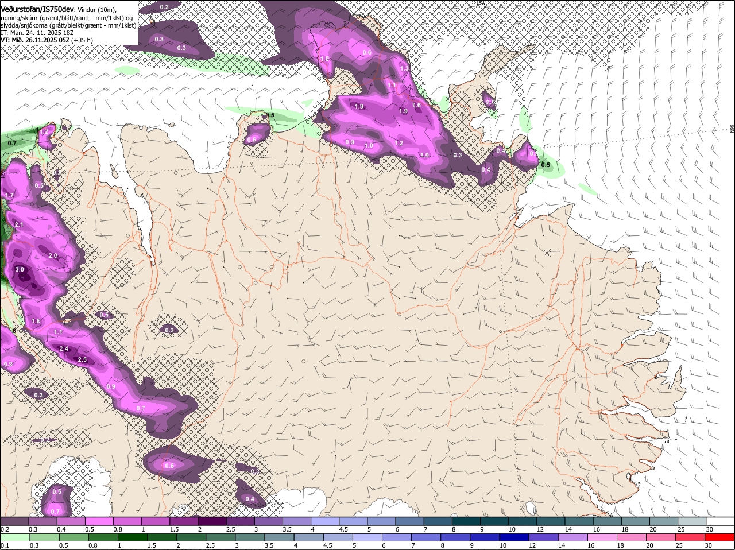
Task: Click the 2.1 snowfall value on the map
Action: [x=19, y=224]
